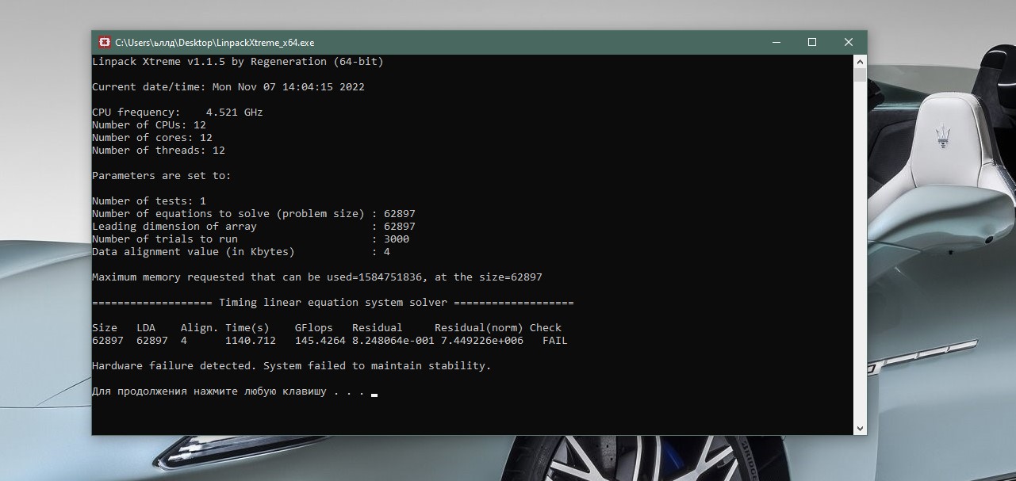Click the 'Residual(norm)' column header
The height and width of the screenshot is (481, 1016).
tap(479, 328)
